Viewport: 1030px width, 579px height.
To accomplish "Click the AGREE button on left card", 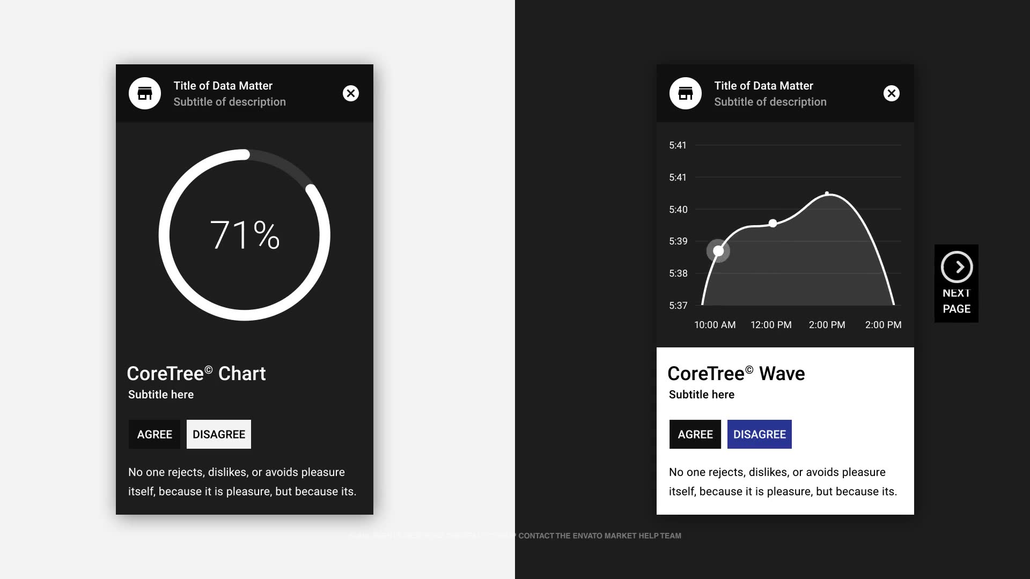I will pyautogui.click(x=154, y=434).
